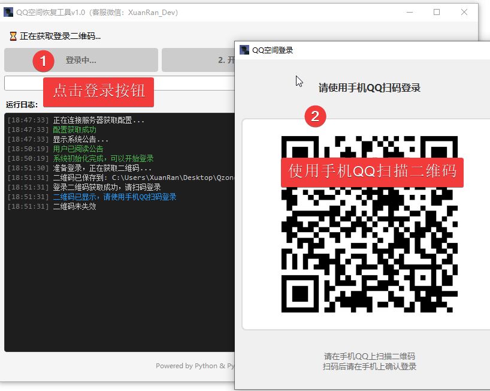Screen dimensions: 490x391
Task: Select the blue "二维码已显示" log entry
Action: pos(114,197)
